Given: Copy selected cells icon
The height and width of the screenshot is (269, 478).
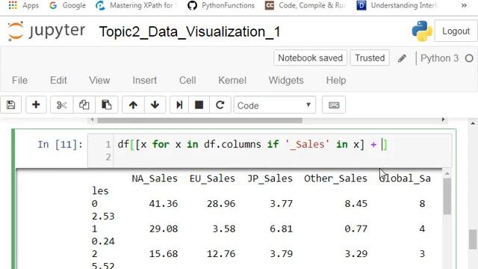Looking at the screenshot, I should 84,105.
